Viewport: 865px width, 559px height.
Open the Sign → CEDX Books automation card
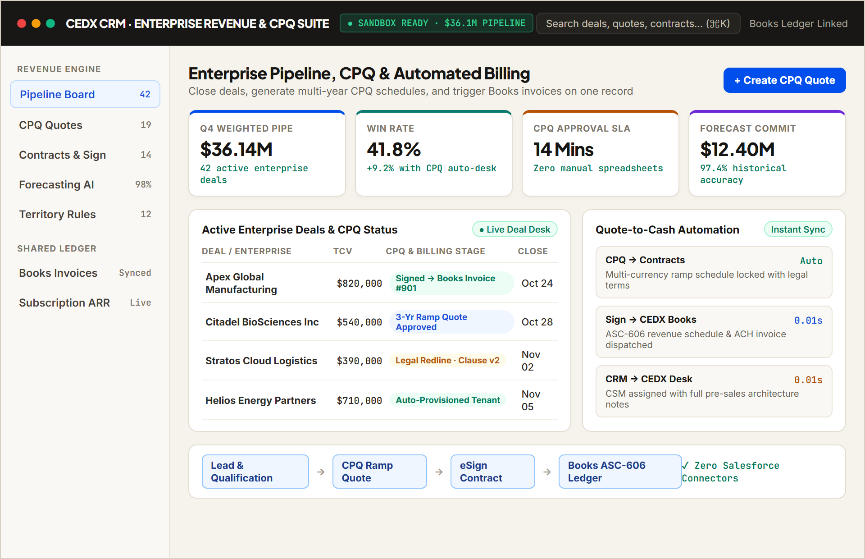pyautogui.click(x=714, y=332)
